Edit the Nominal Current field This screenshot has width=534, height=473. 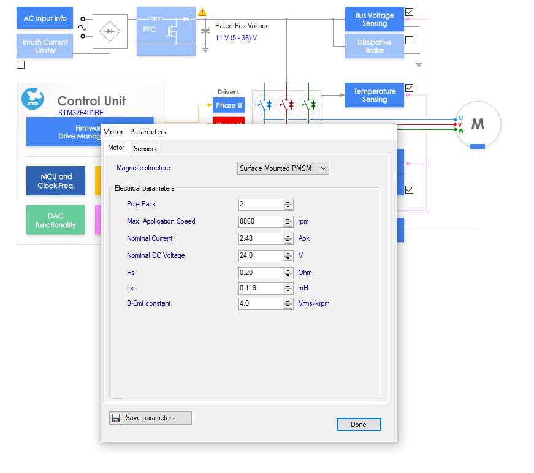(261, 238)
